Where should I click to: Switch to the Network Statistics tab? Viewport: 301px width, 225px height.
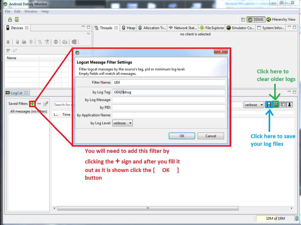tap(183, 28)
